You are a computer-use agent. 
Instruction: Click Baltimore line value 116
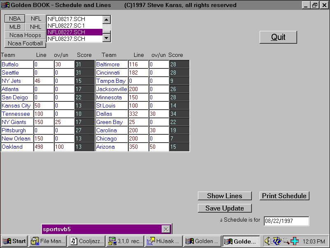click(x=139, y=64)
